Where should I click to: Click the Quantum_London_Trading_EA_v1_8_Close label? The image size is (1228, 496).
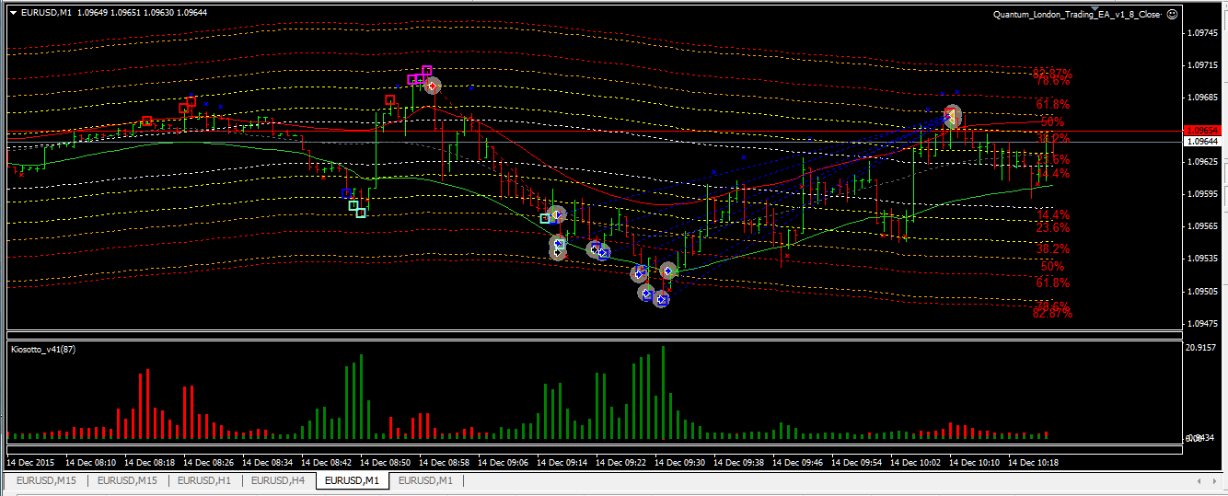pyautogui.click(x=1077, y=15)
